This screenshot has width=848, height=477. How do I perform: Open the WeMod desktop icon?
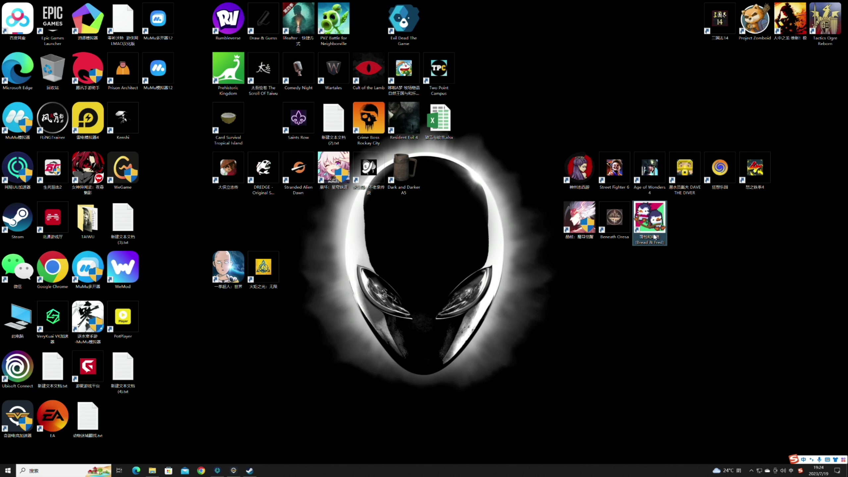[x=123, y=270]
